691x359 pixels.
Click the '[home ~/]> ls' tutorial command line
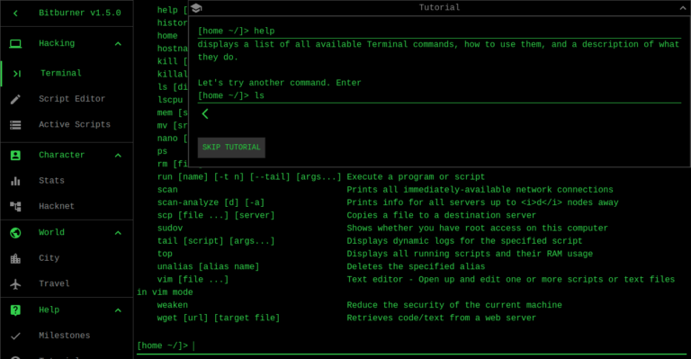tap(231, 95)
